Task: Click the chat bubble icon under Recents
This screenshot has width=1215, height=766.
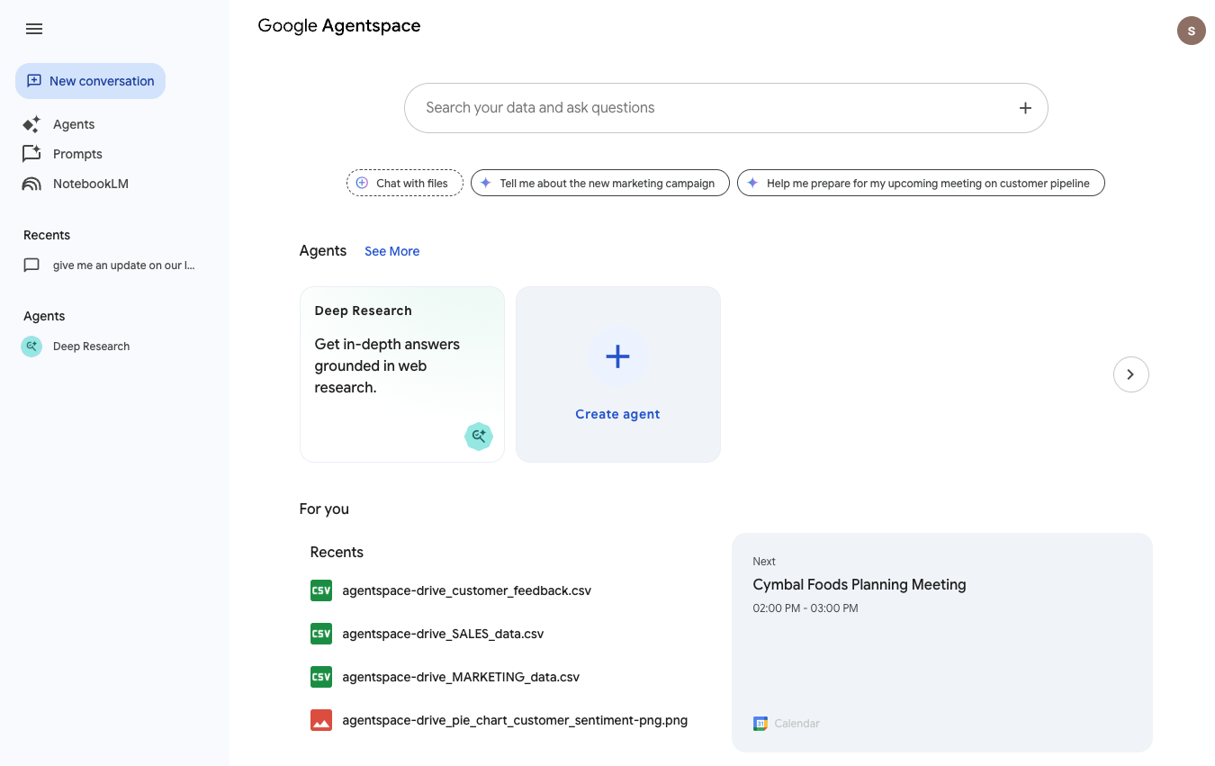Action: tap(31, 266)
